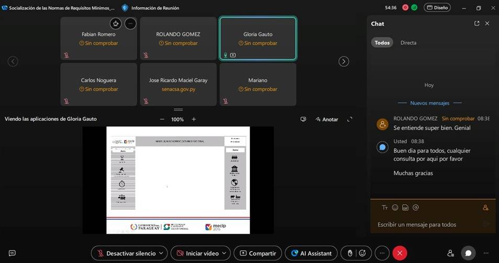Viewport: 499px width, 263px height.
Task: Enter full screen for shared content
Action: (350, 119)
